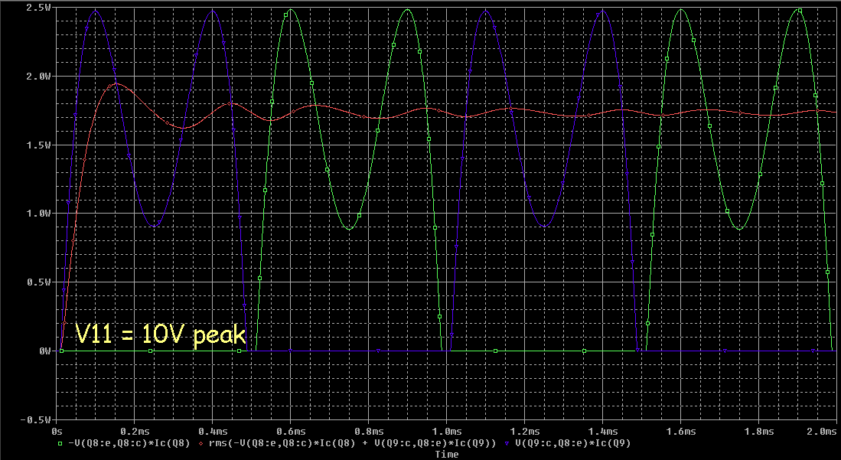
Task: Click the 1.0W y-axis label
Action: coord(39,214)
